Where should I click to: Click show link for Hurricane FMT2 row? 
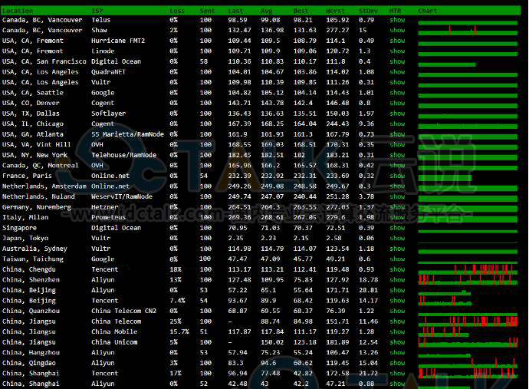click(397, 41)
